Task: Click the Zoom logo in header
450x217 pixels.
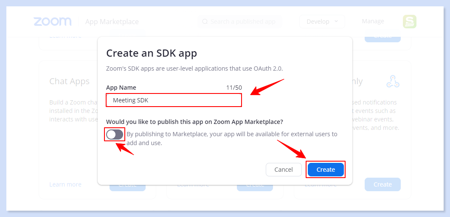Action: (53, 22)
